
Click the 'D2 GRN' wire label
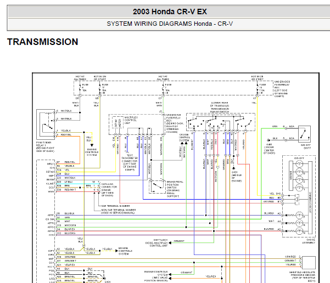pyautogui.click(x=63, y=217)
